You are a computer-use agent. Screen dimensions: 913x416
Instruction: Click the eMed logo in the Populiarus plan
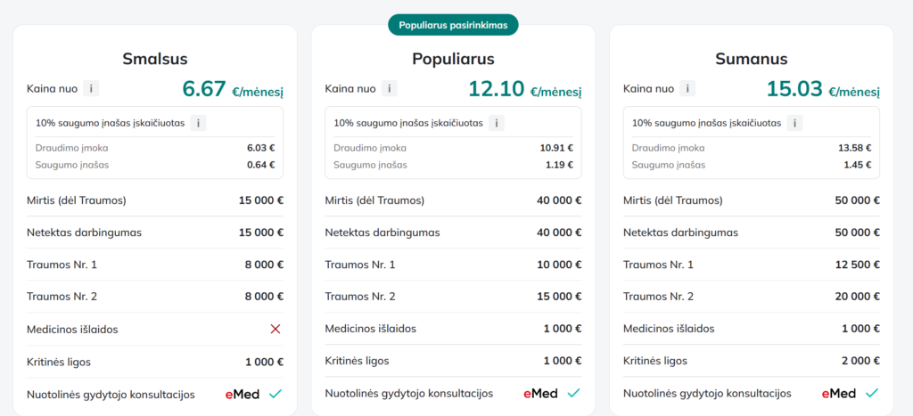(540, 393)
